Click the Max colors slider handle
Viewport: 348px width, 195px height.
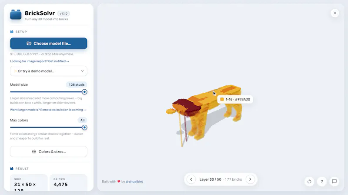coord(84,127)
